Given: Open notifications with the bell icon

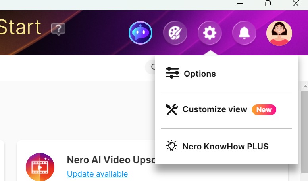Looking at the screenshot, I should coord(244,33).
